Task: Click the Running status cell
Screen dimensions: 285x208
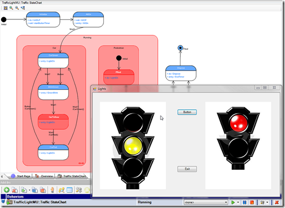Action: click(x=160, y=202)
